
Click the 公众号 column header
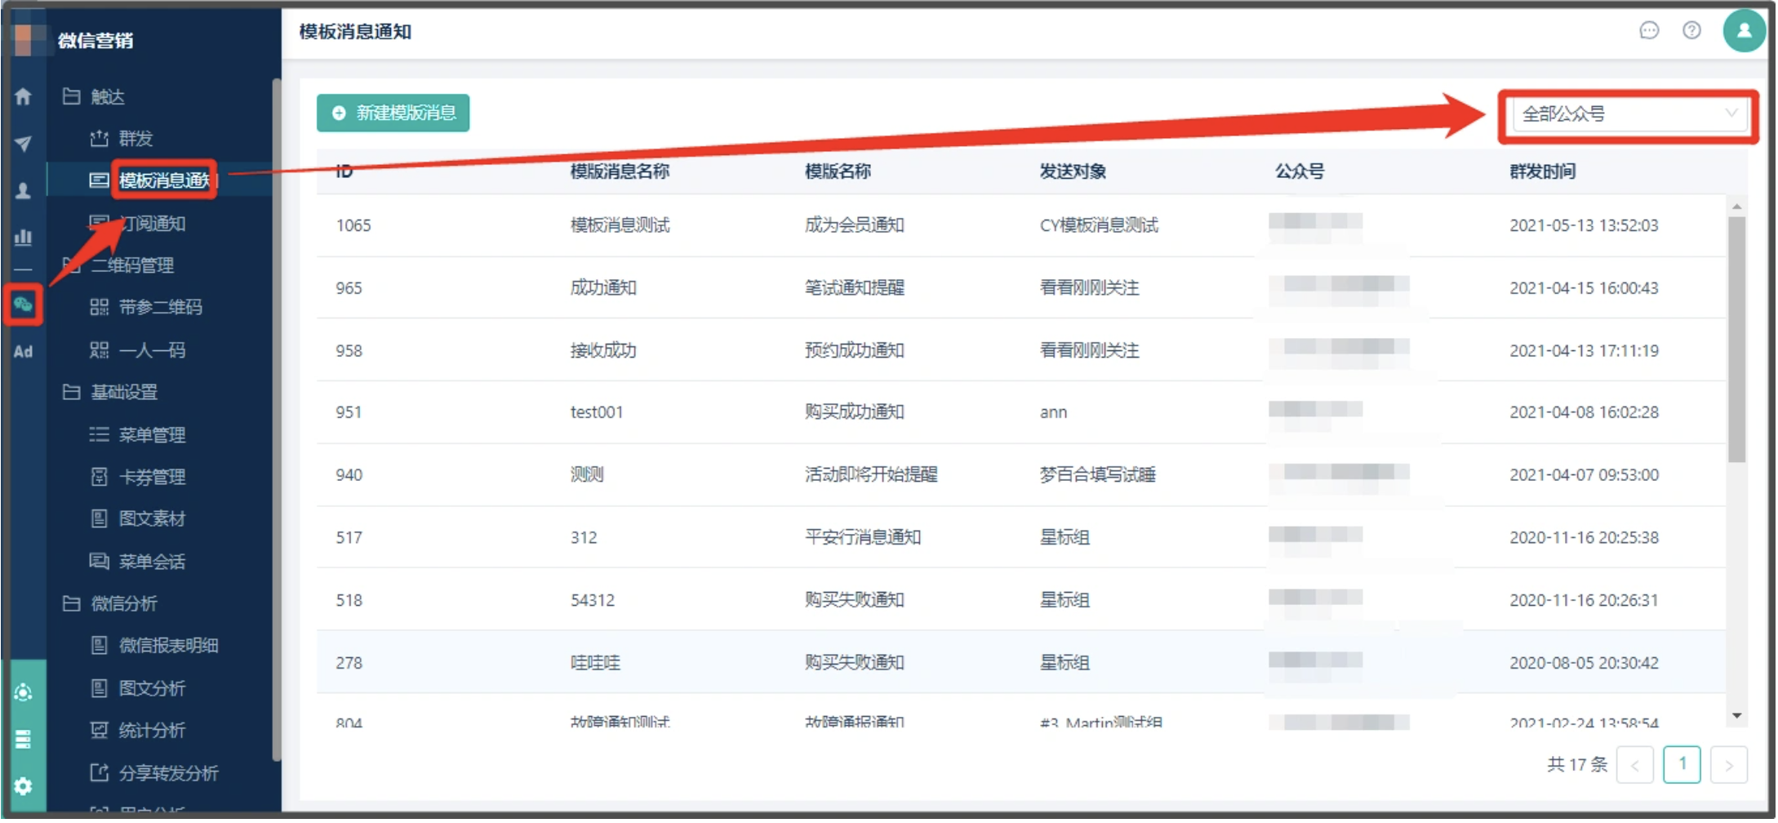pos(1300,171)
